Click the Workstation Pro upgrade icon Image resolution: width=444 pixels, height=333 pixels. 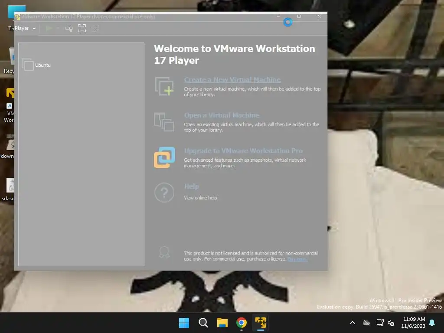[x=164, y=157]
